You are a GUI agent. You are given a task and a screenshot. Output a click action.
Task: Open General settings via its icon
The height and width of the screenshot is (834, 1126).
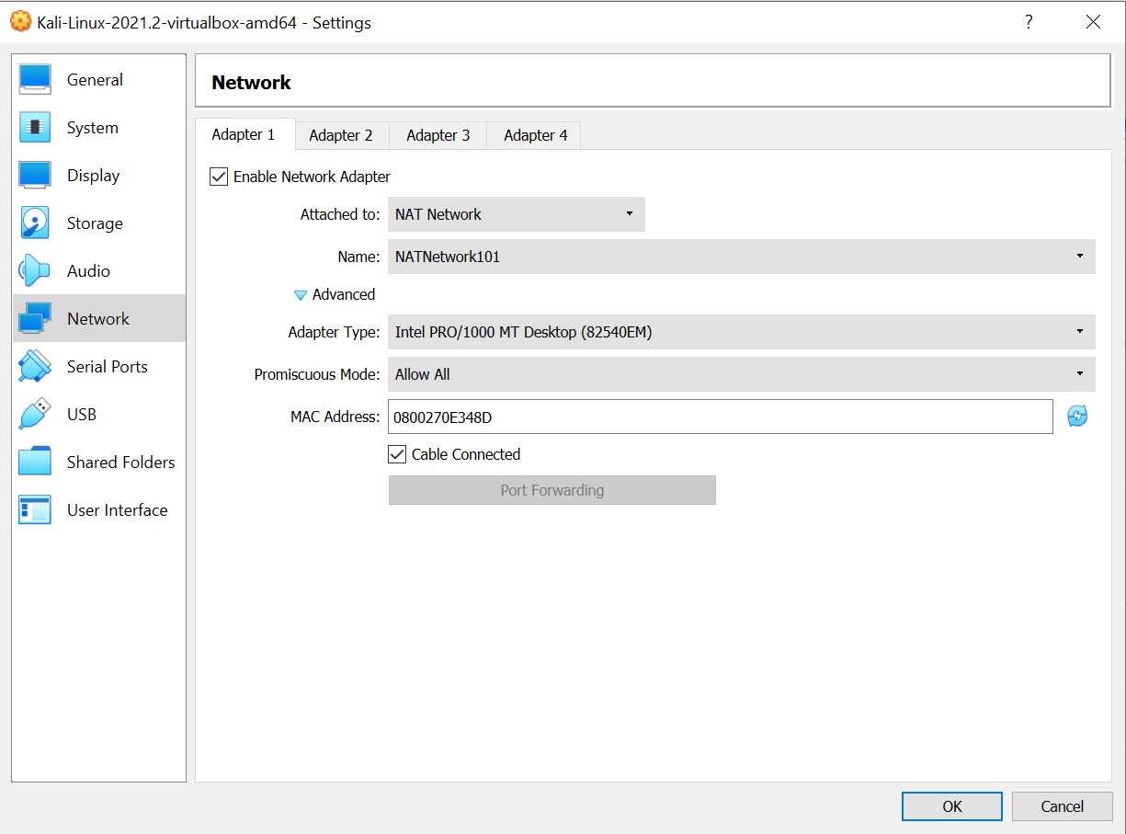[x=35, y=80]
